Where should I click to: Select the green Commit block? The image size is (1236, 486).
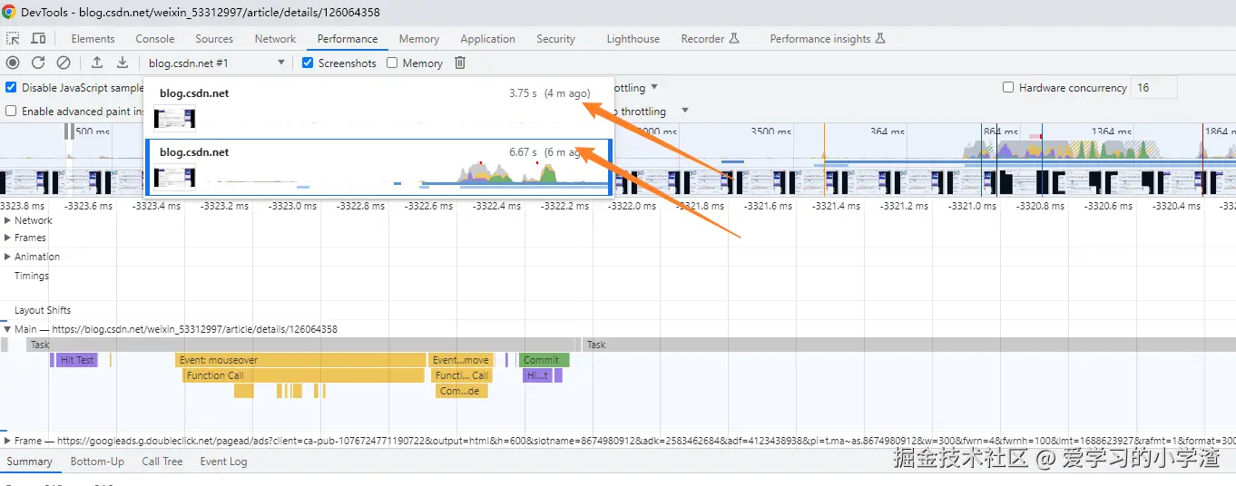544,360
